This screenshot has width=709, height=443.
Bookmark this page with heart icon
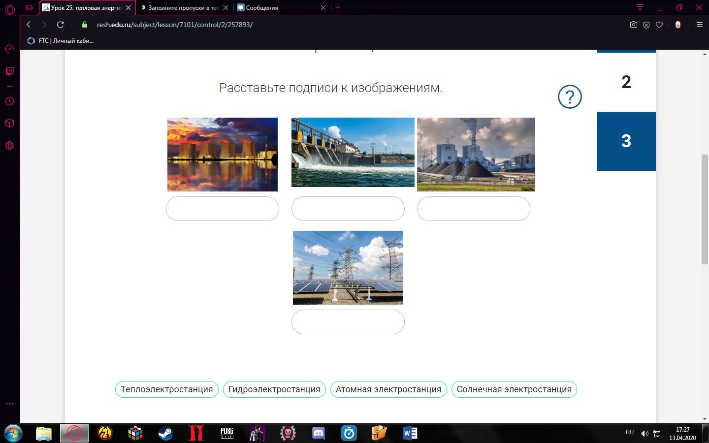pos(659,25)
